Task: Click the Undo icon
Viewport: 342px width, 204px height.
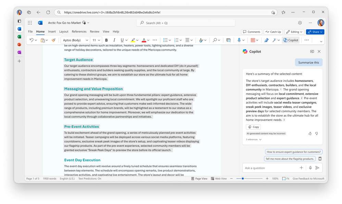Action: pyautogui.click(x=31, y=40)
